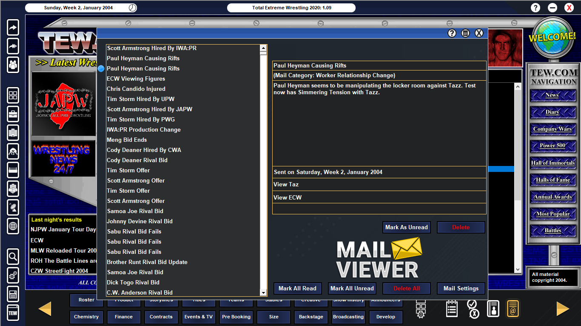The width and height of the screenshot is (581, 326).
Task: Advance to the next day
Action: click(x=562, y=309)
